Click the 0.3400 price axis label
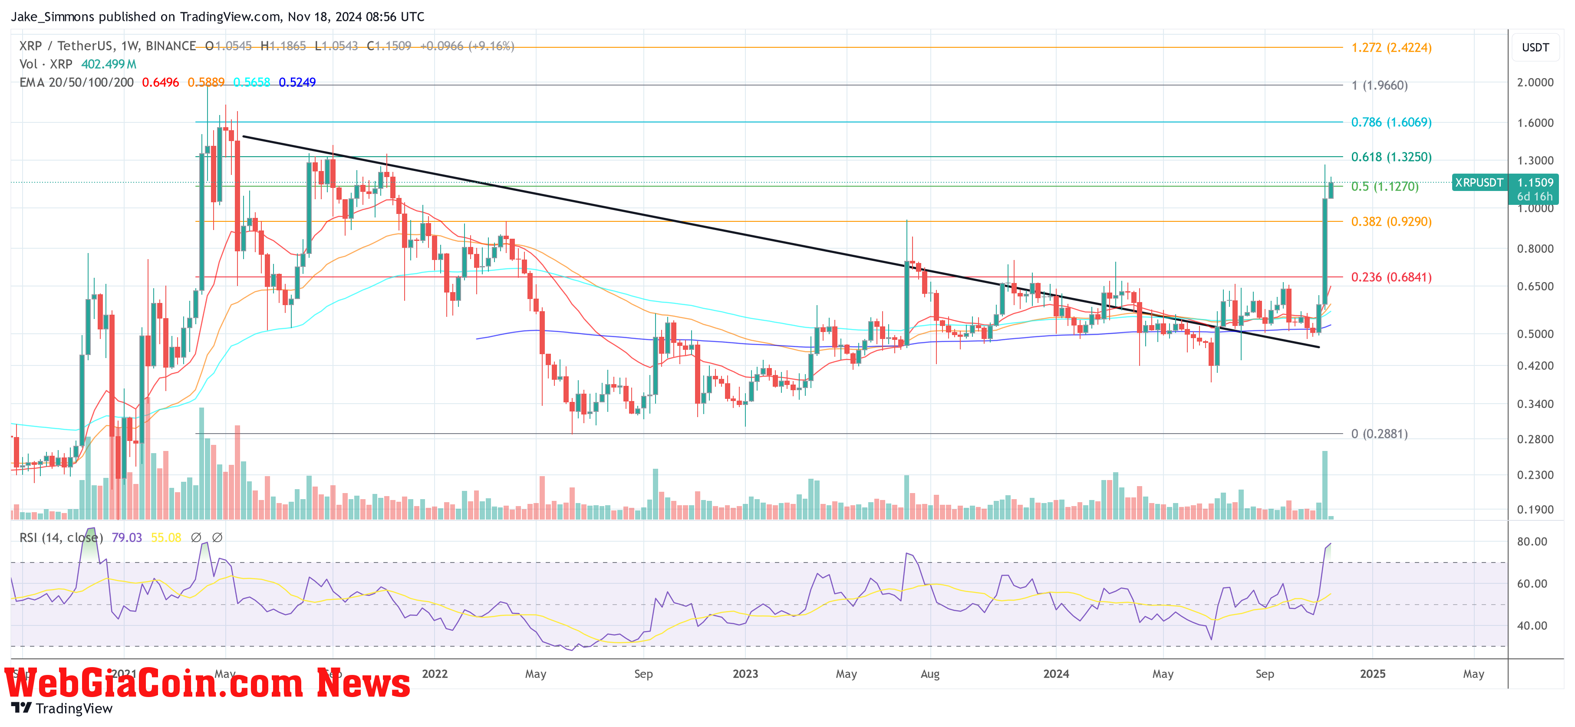The height and width of the screenshot is (727, 1575). click(1535, 404)
